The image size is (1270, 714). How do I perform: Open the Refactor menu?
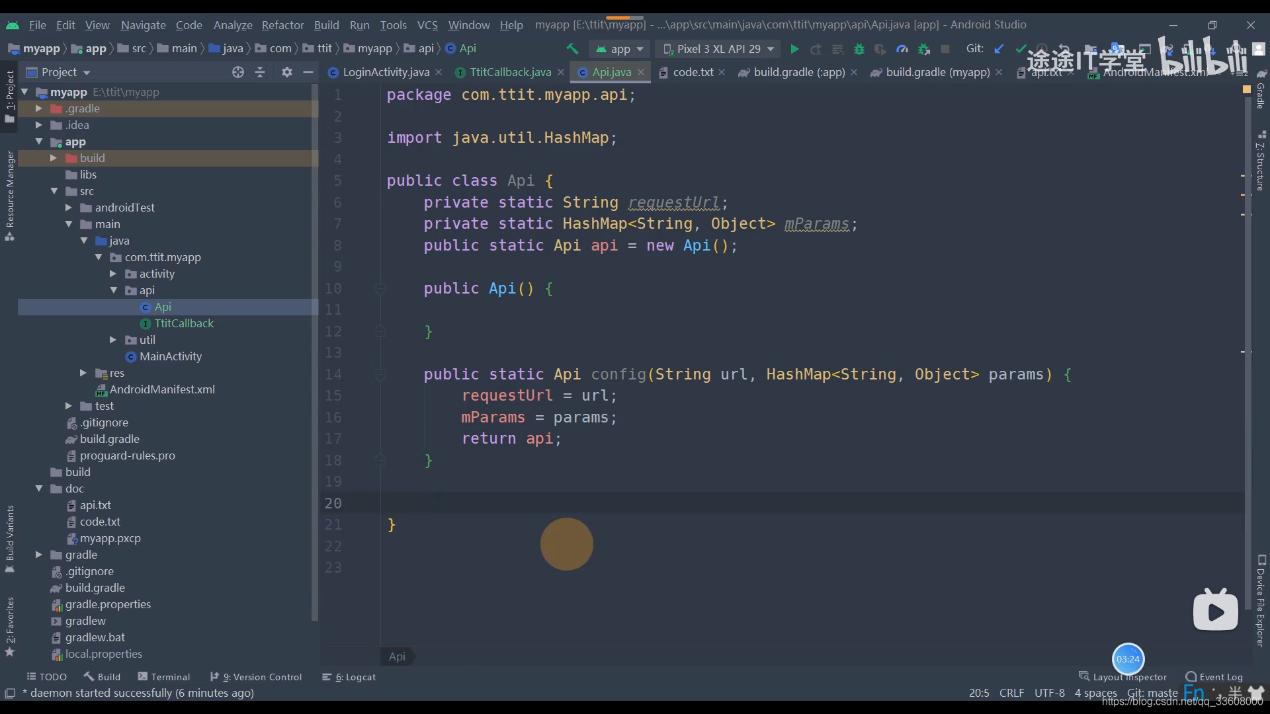click(282, 24)
